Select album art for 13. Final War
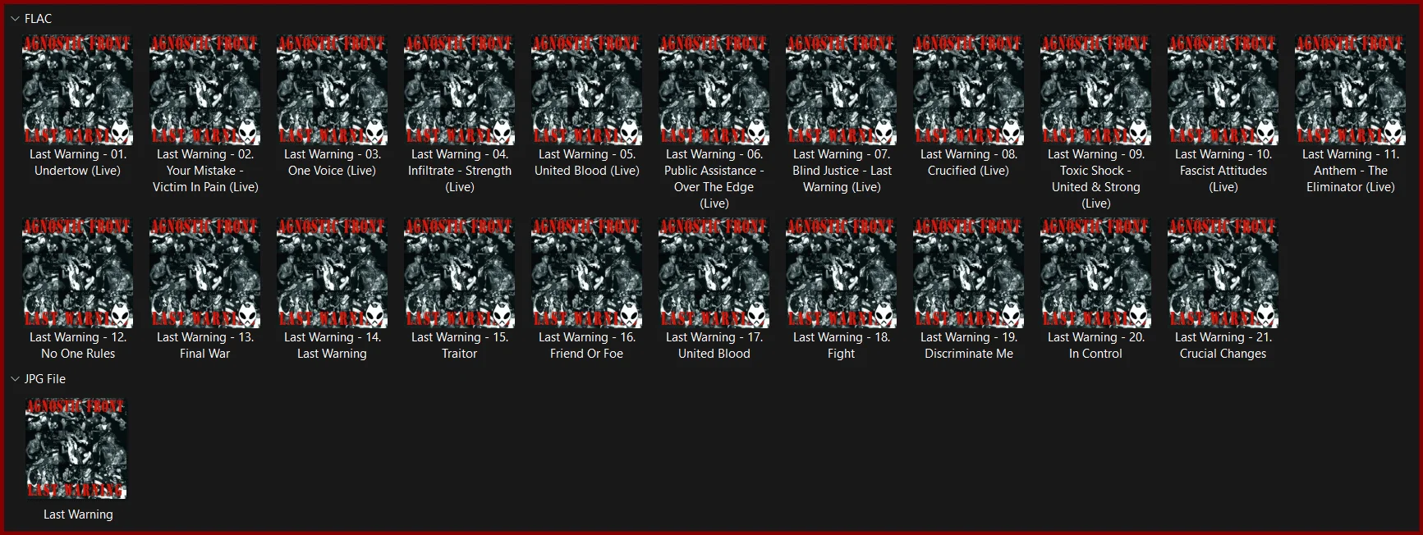1423x535 pixels. [205, 272]
